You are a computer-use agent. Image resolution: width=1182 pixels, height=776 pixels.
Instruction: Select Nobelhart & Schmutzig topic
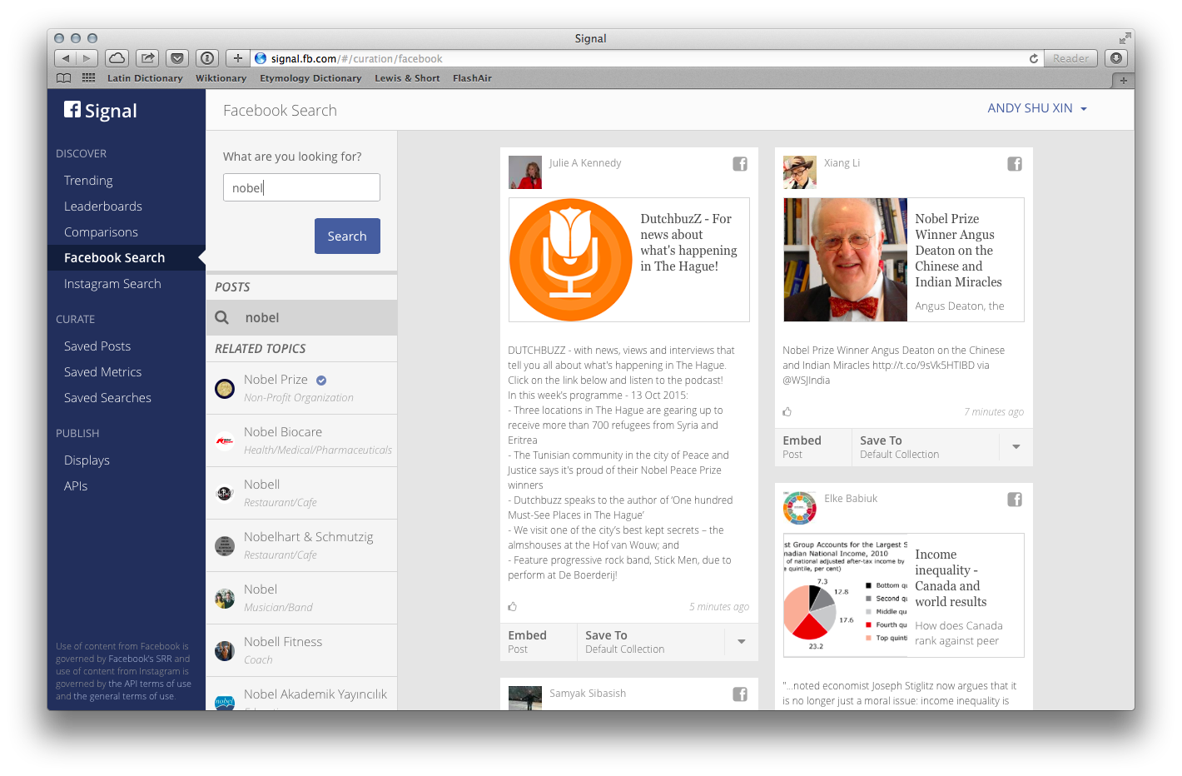click(301, 545)
